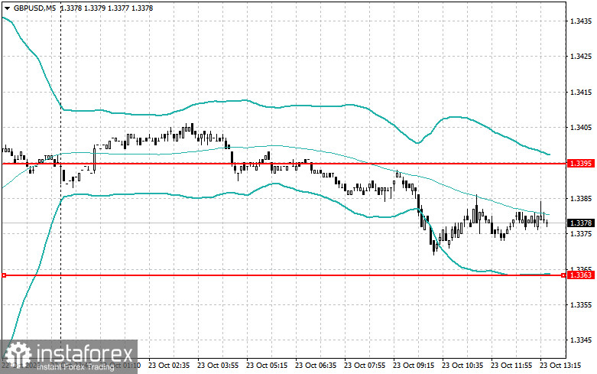This screenshot has width=597, height=374.
Task: Click the 23 Oct 03:55 time label
Action: click(x=218, y=366)
